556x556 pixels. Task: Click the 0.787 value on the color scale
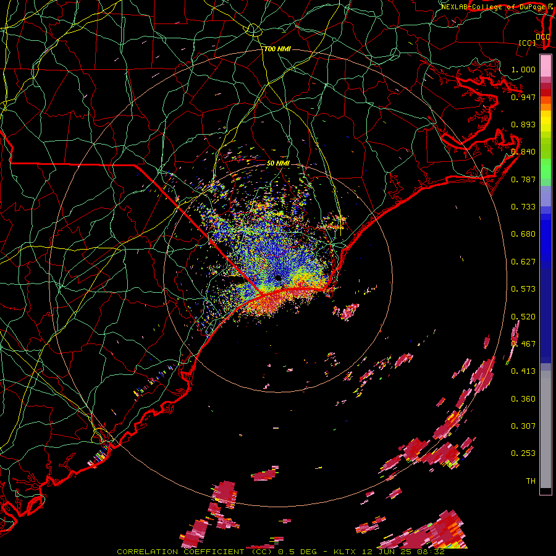523,179
